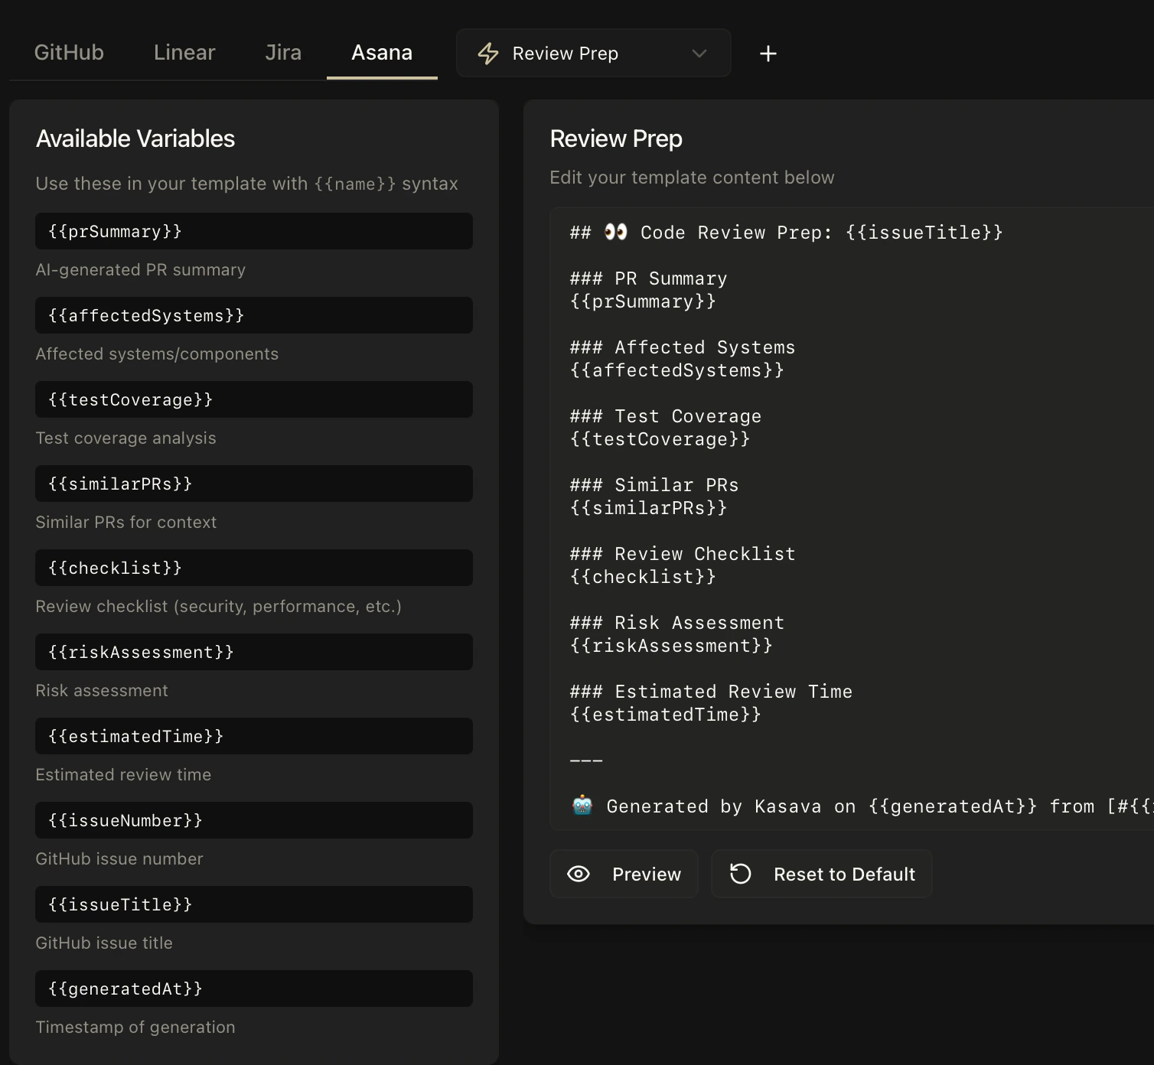Select the {{prSummary}} variable chip
This screenshot has height=1065, width=1154.
(x=254, y=231)
